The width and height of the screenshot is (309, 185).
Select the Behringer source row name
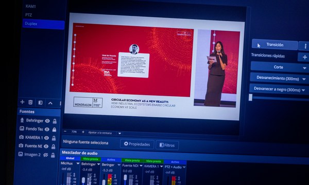[x=35, y=120]
